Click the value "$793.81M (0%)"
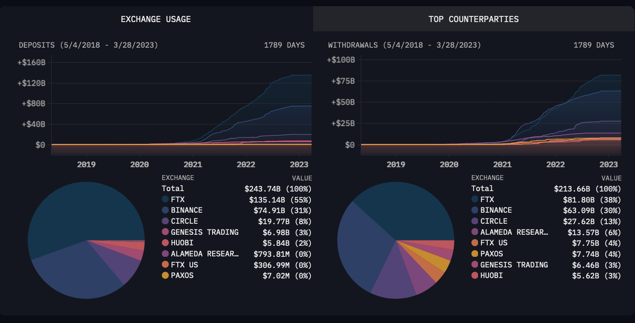The width and height of the screenshot is (635, 323). (x=283, y=254)
